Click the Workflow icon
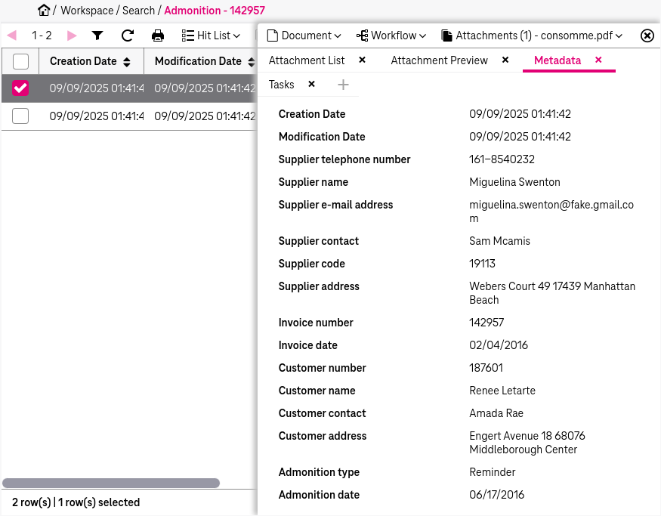This screenshot has width=661, height=516. click(x=363, y=35)
